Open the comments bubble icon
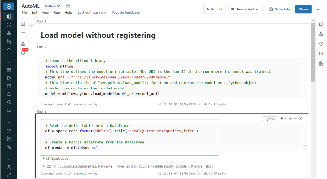The width and height of the screenshot is (327, 179). point(321,24)
